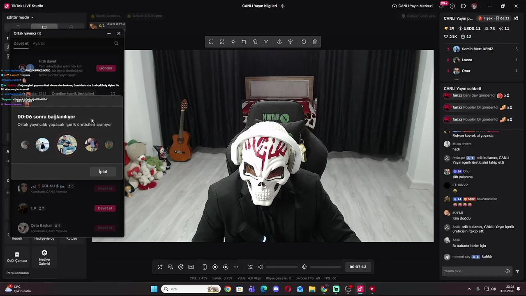Open the audio mixer sliders icon
Screen dimensions: 526x296
[x=250, y=267]
